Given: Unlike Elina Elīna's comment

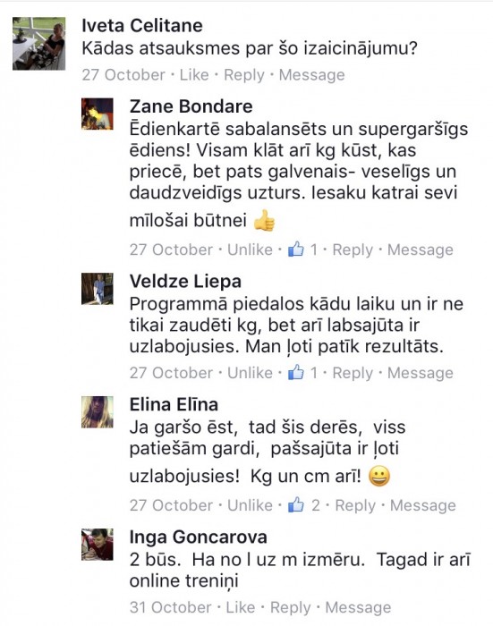Looking at the screenshot, I should coord(250,505).
